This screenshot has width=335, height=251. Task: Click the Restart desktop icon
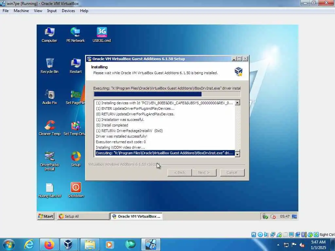pyautogui.click(x=76, y=66)
